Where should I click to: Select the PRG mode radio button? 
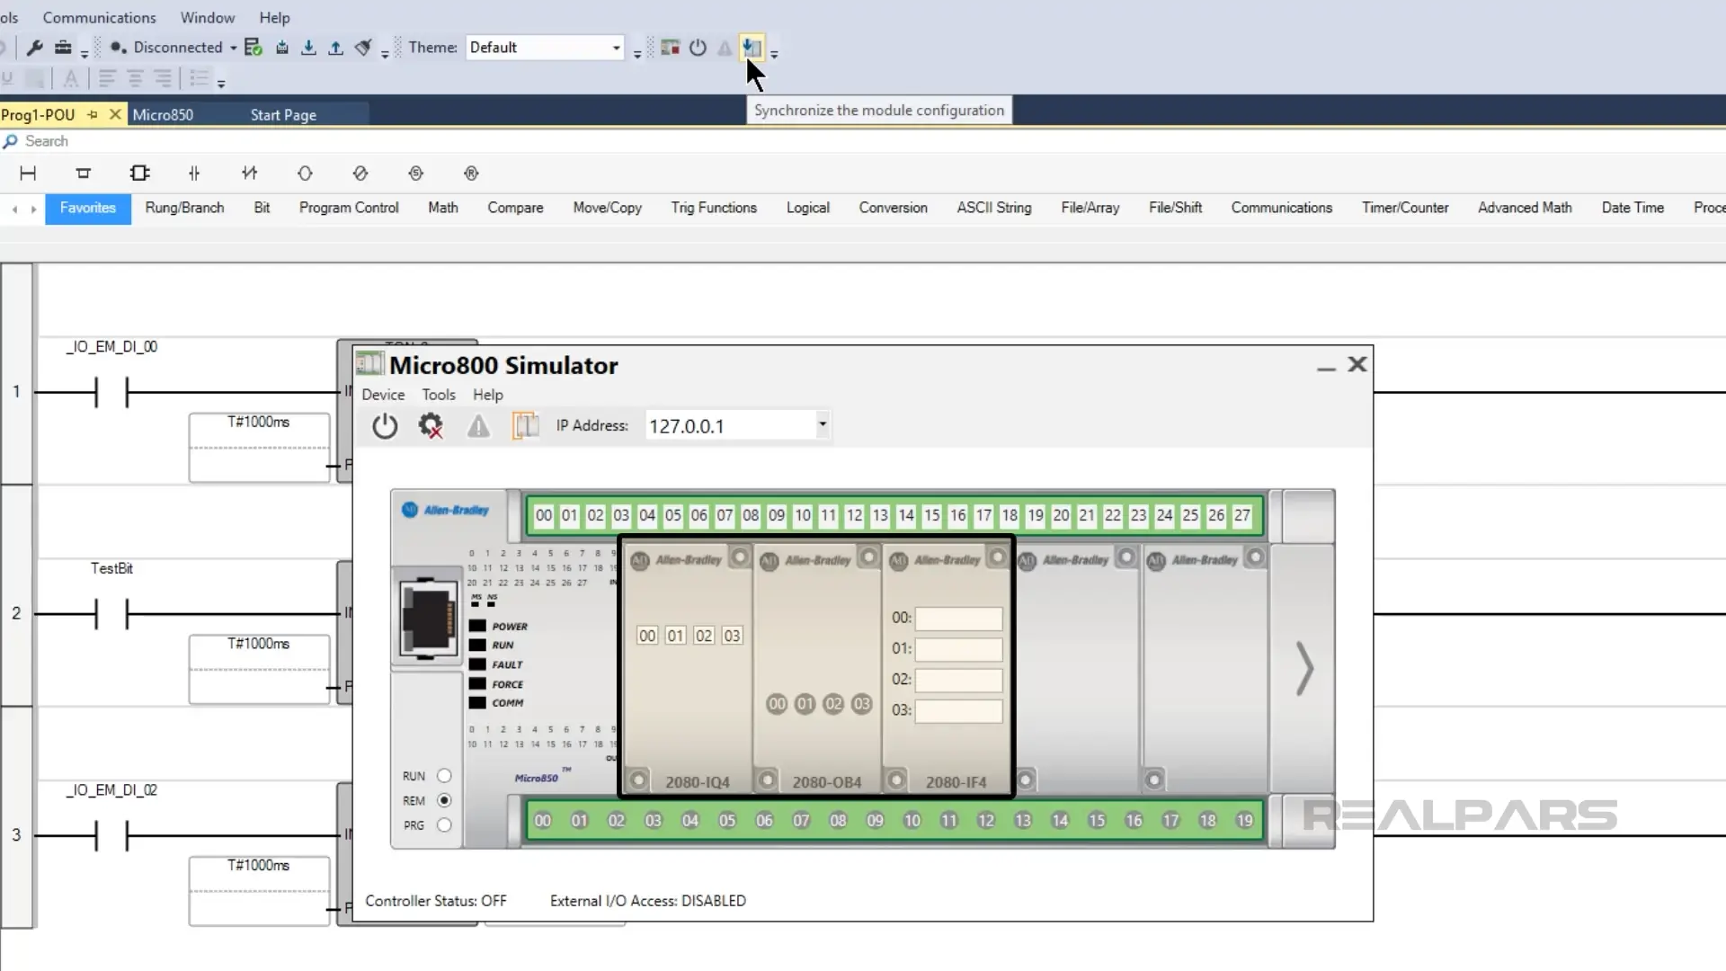pyautogui.click(x=444, y=825)
